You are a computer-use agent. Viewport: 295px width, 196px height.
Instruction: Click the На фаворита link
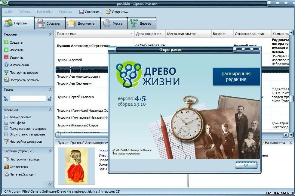(275, 143)
